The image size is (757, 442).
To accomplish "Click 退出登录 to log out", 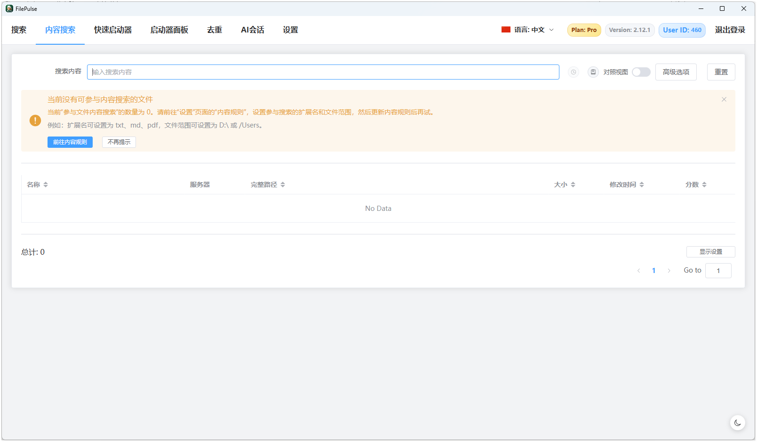I will tap(730, 30).
